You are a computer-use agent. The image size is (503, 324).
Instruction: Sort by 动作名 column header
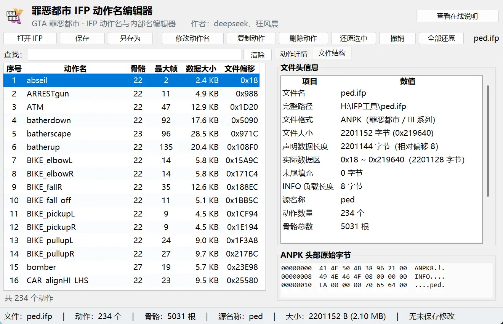coord(75,69)
